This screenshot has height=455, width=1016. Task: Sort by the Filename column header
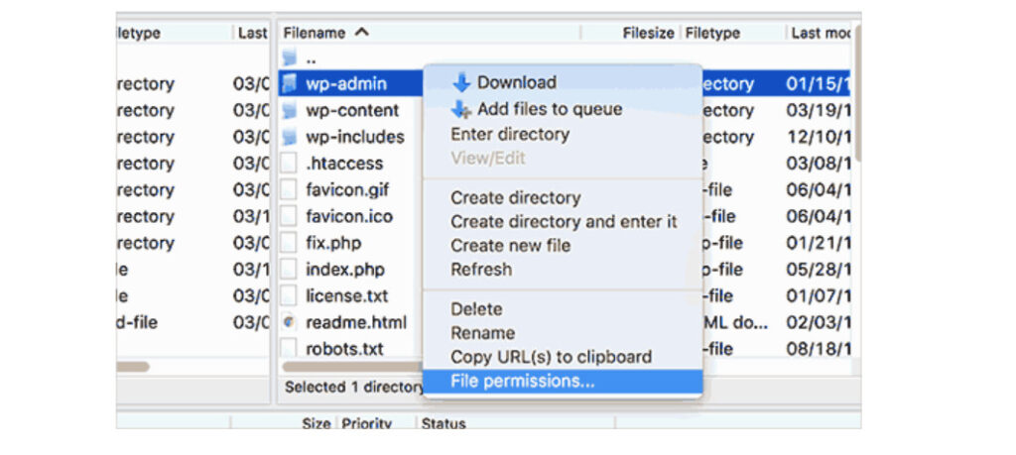tap(430, 33)
